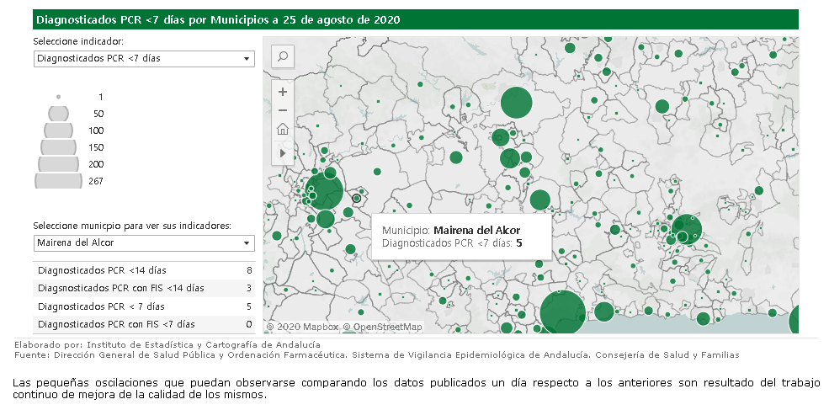The width and height of the screenshot is (829, 410).
Task: Reset map view with home icon
Action: (283, 129)
